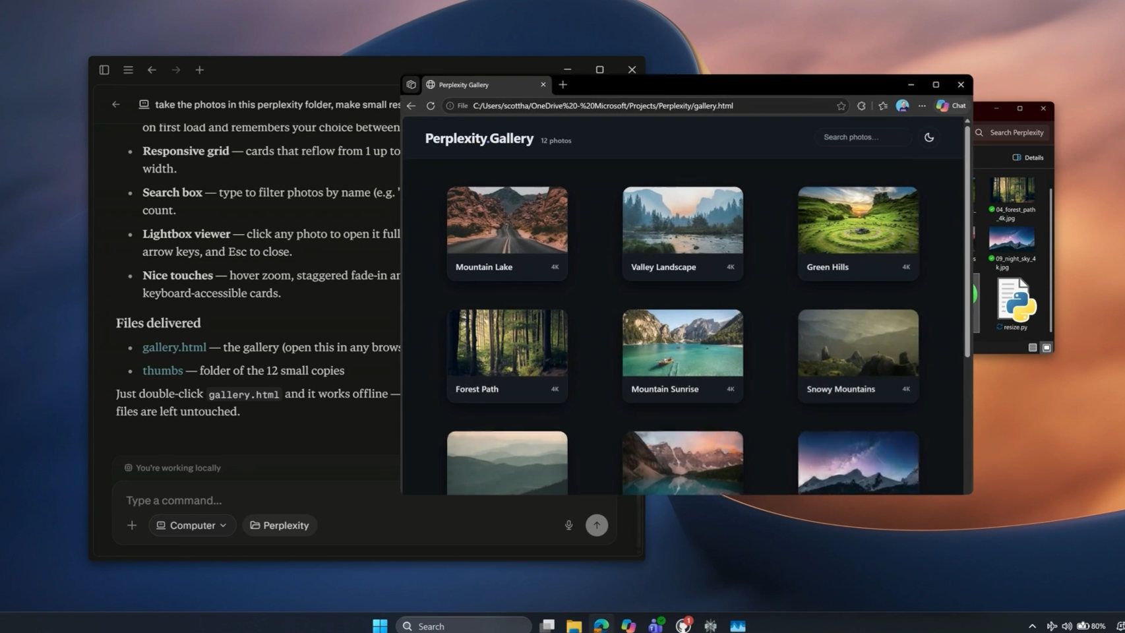Switch File Explorer to large thumbnails view

pos(1047,347)
